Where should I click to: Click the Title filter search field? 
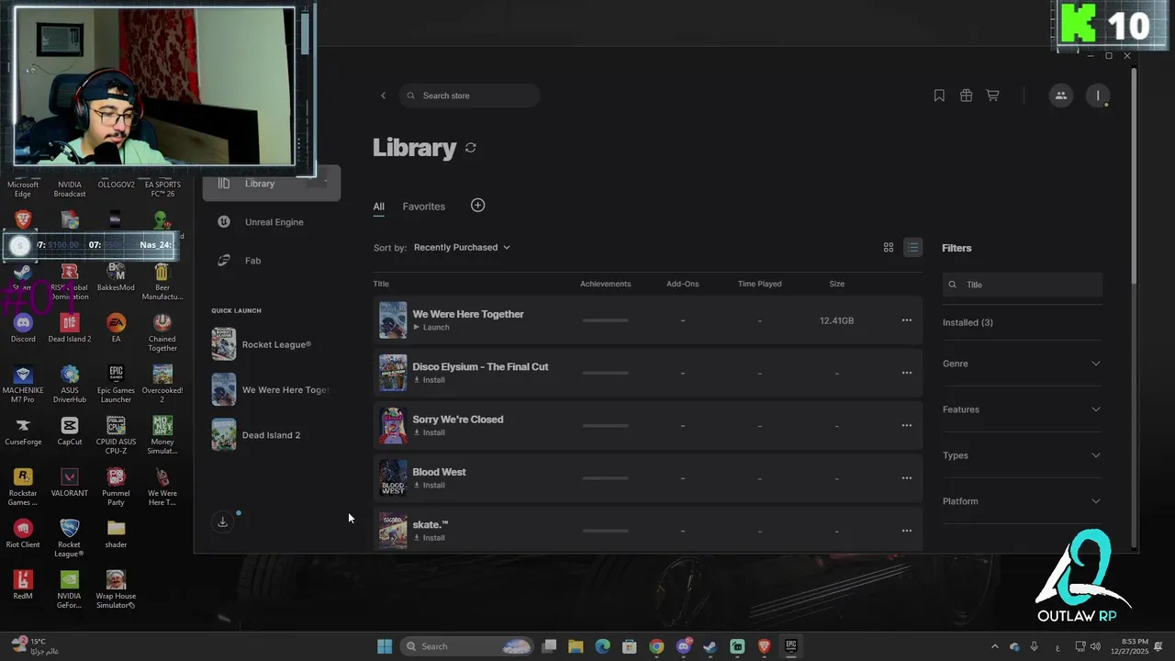point(1022,285)
